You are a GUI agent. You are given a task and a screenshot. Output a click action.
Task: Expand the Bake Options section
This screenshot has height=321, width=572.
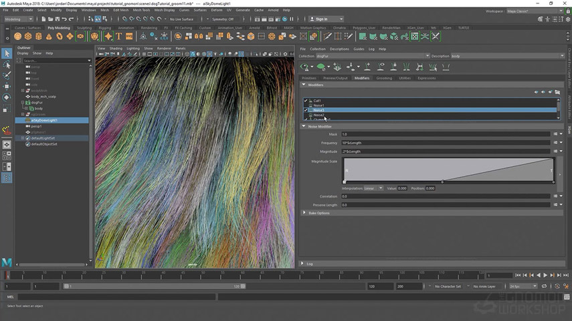[x=304, y=212]
